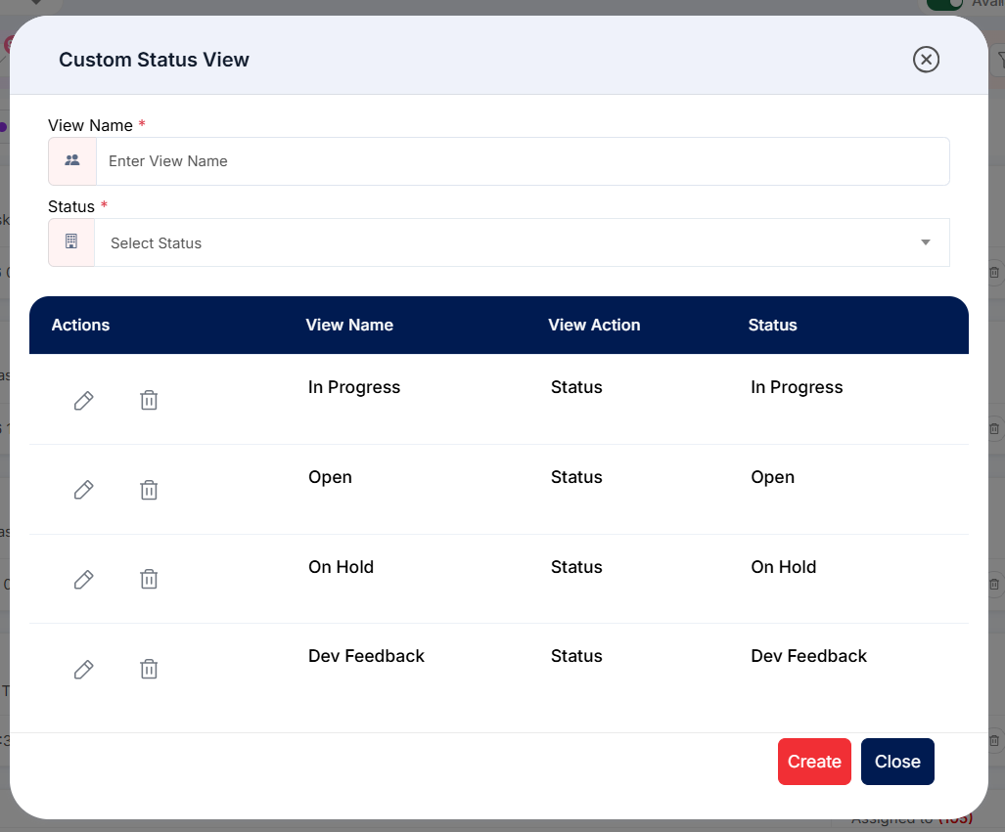
Task: Click the Open status column value
Action: (x=773, y=477)
